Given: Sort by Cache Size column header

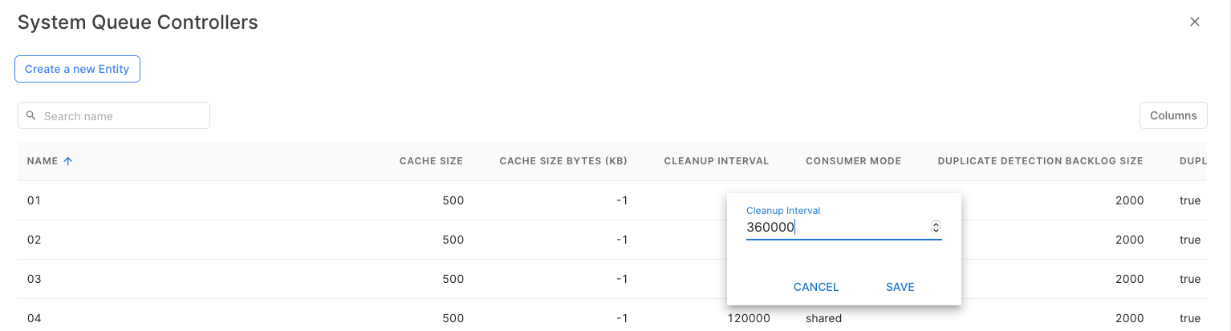Looking at the screenshot, I should click(x=431, y=161).
